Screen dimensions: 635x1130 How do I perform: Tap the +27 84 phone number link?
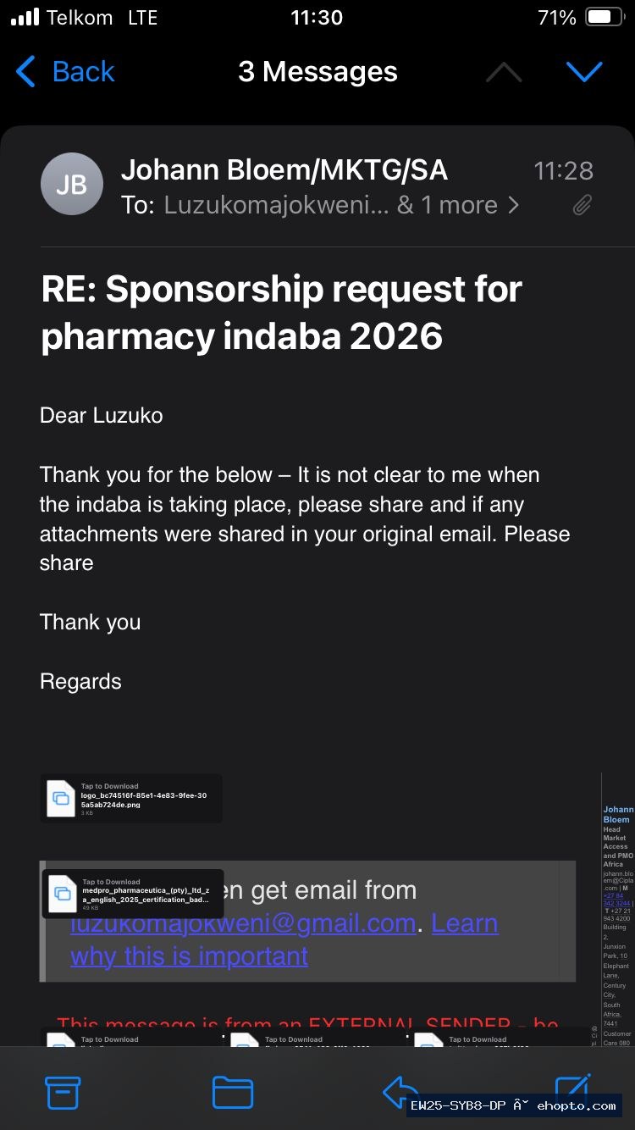pos(617,900)
